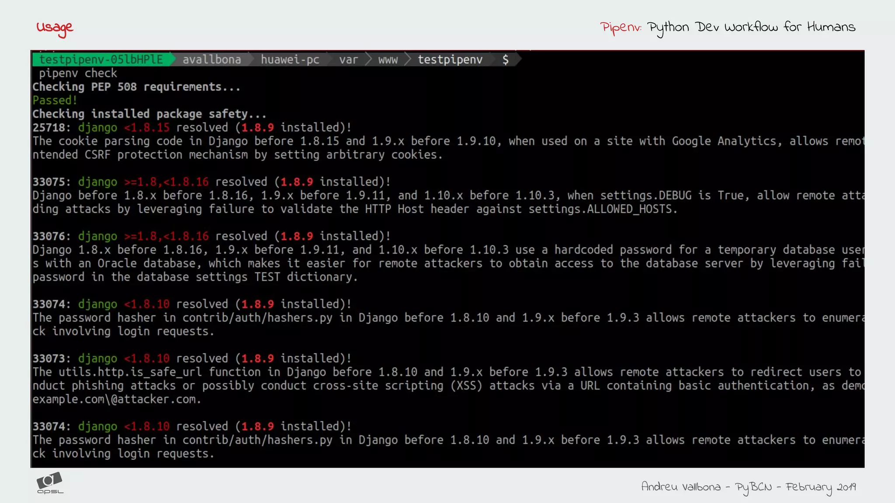Click 's with an Oracle database' line
The image size is (895, 503).
click(448, 263)
